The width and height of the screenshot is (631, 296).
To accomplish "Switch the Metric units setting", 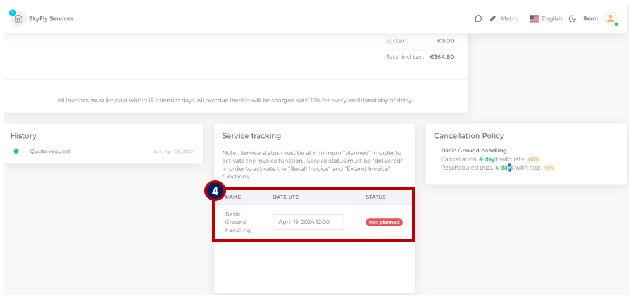I will (510, 18).
